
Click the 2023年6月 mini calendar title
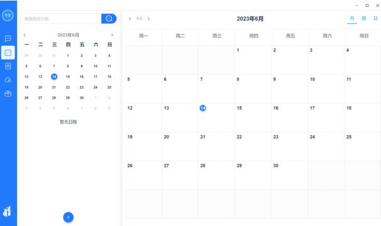pyautogui.click(x=69, y=35)
